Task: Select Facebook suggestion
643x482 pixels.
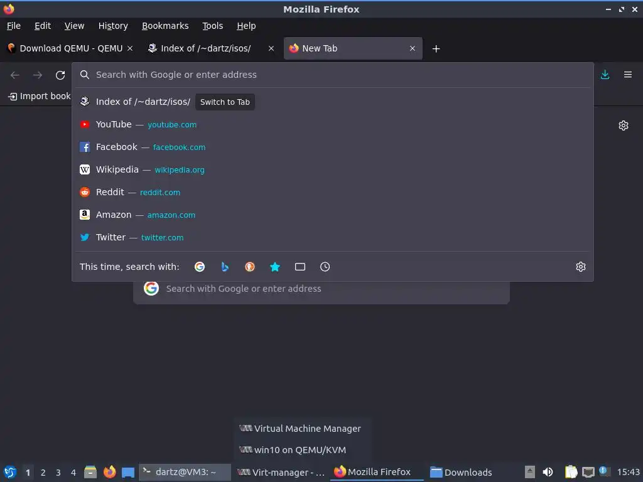Action: pyautogui.click(x=332, y=147)
